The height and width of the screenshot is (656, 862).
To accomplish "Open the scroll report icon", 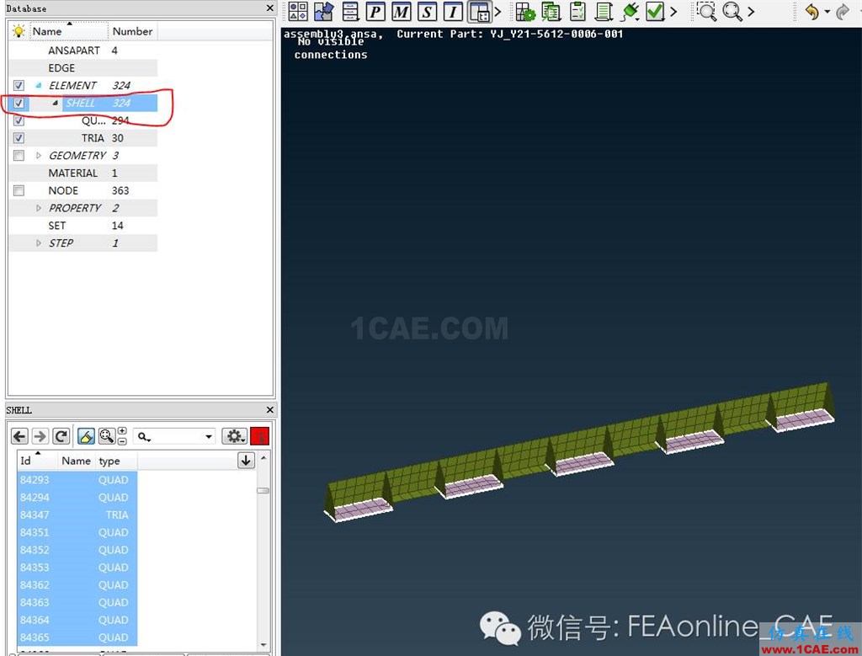I will coord(604,12).
